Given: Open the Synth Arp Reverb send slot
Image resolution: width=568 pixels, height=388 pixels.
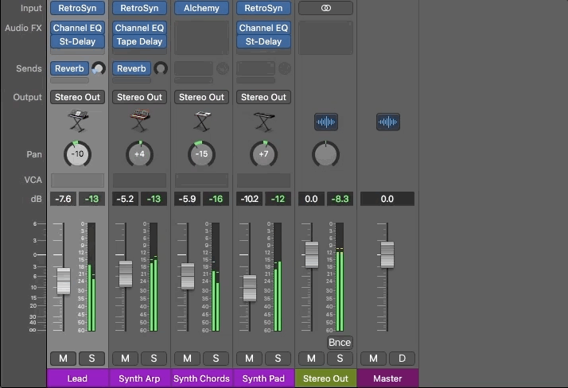Looking at the screenshot, I should pyautogui.click(x=131, y=68).
